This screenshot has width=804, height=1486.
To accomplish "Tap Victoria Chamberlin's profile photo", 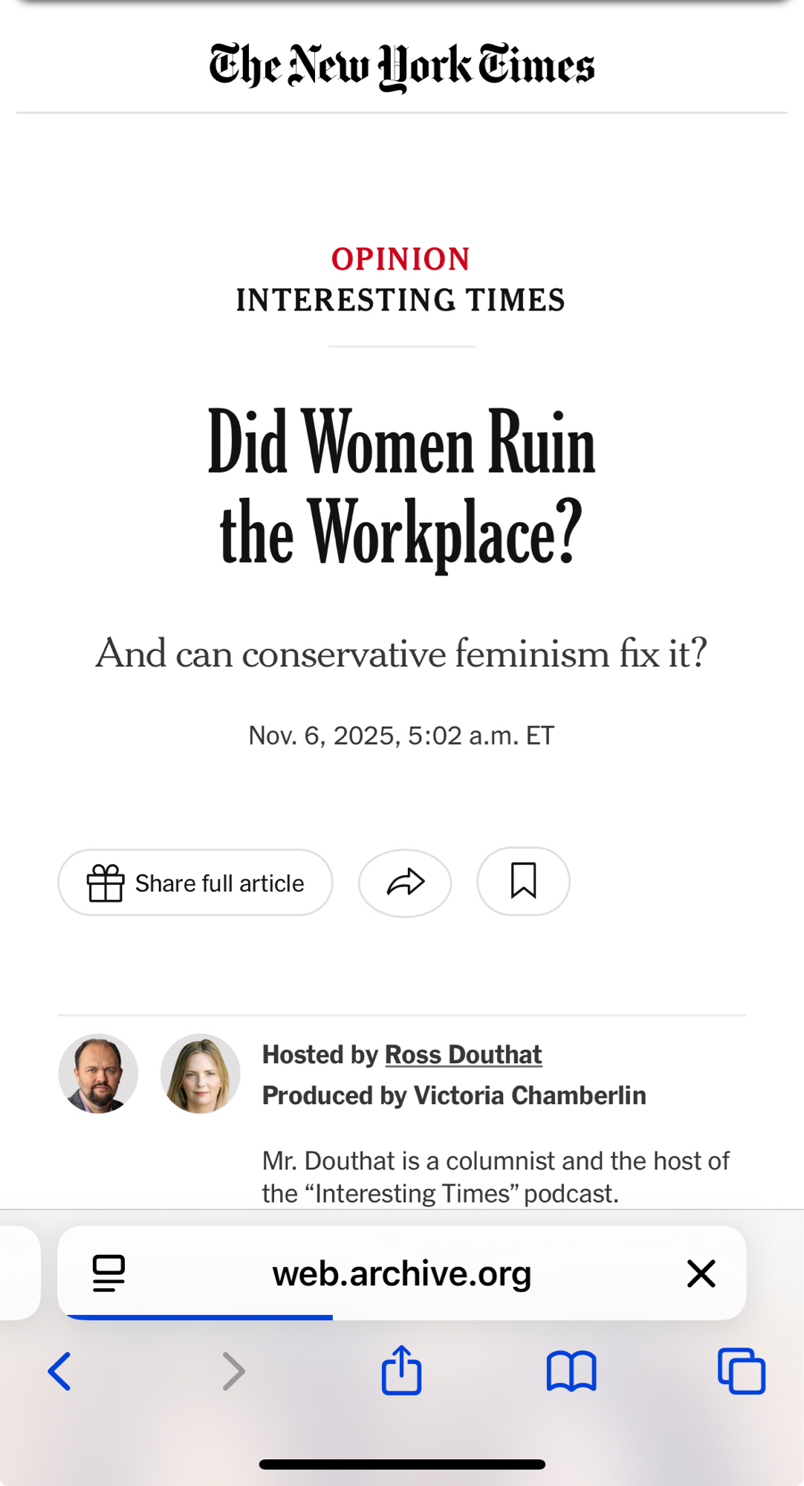I will (201, 1073).
